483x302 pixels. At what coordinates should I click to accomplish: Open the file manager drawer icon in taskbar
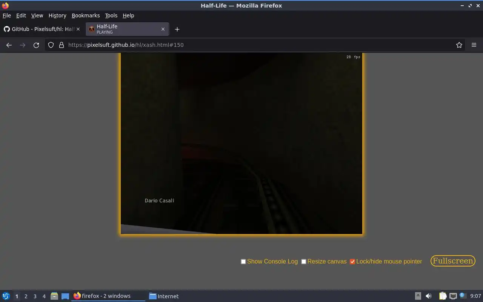point(54,296)
